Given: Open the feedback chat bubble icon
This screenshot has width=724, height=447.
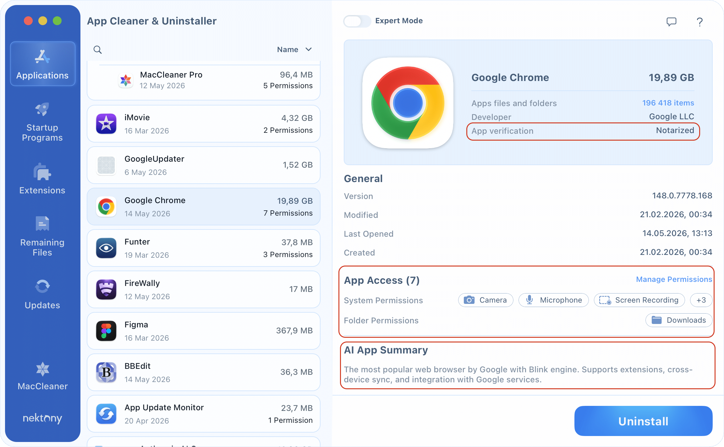Looking at the screenshot, I should (672, 21).
